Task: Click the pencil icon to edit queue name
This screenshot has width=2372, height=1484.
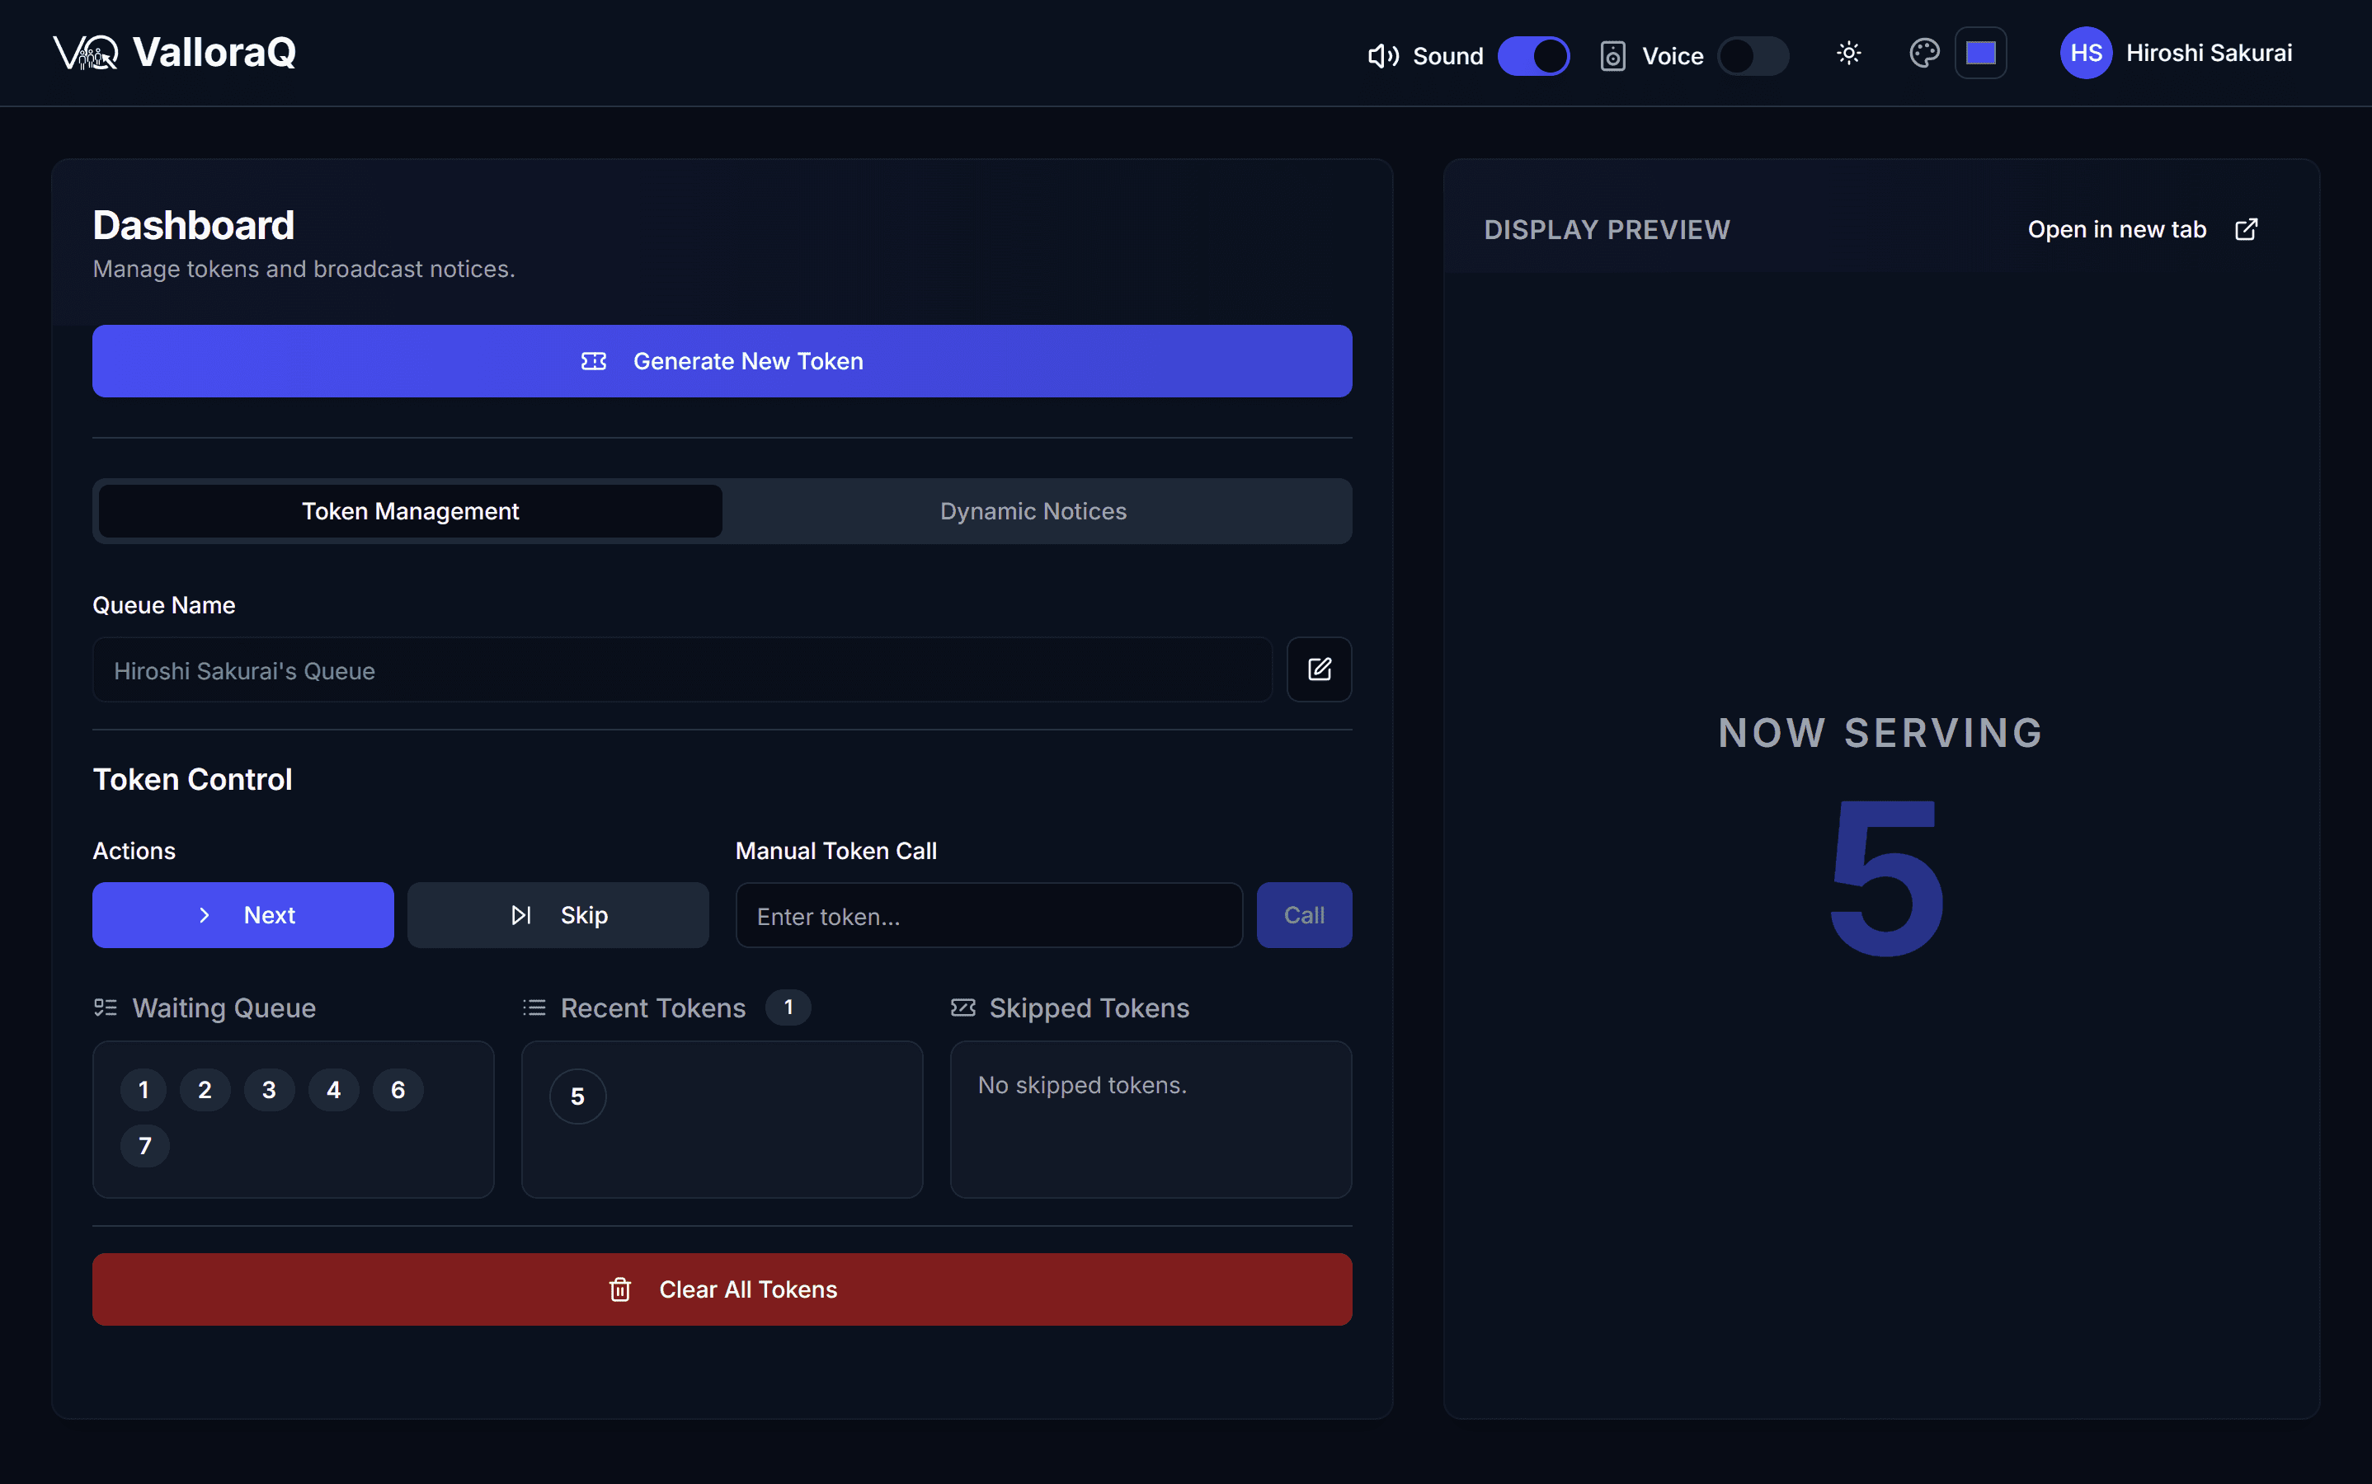Action: click(x=1320, y=669)
